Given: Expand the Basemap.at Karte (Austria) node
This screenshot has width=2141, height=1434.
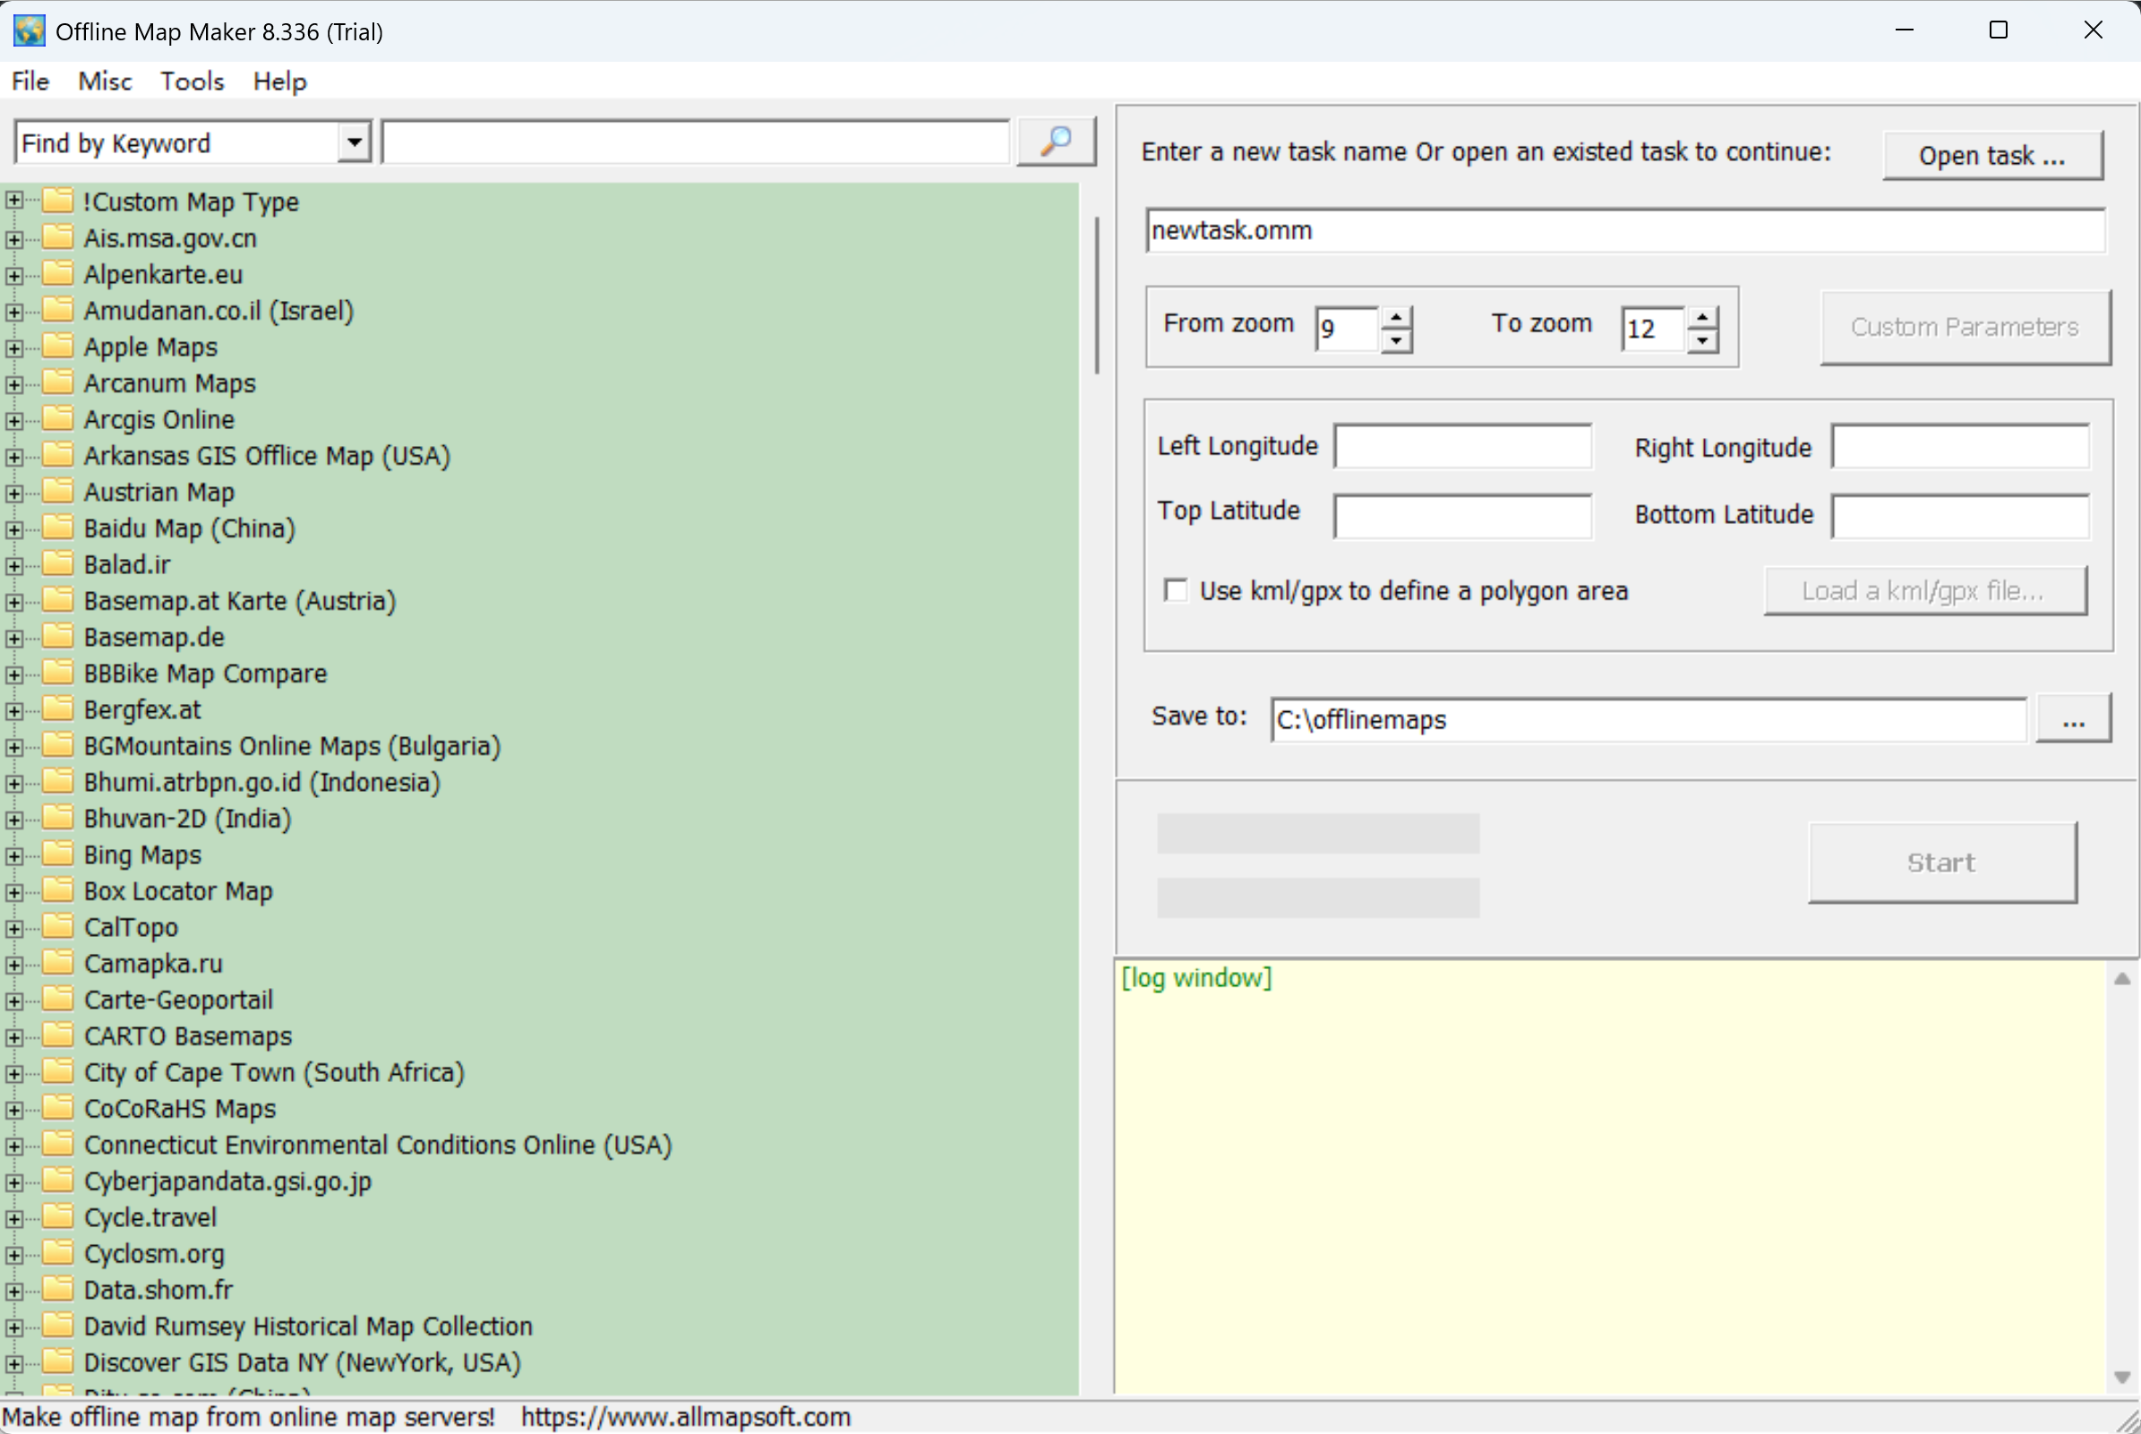Looking at the screenshot, I should pyautogui.click(x=13, y=602).
